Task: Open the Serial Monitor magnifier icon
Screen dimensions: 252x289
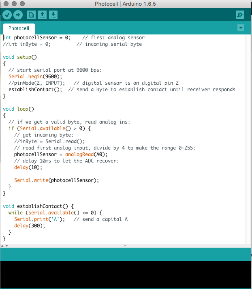Action: click(240, 15)
